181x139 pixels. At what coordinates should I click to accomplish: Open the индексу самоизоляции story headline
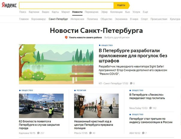[x=151, y=120]
